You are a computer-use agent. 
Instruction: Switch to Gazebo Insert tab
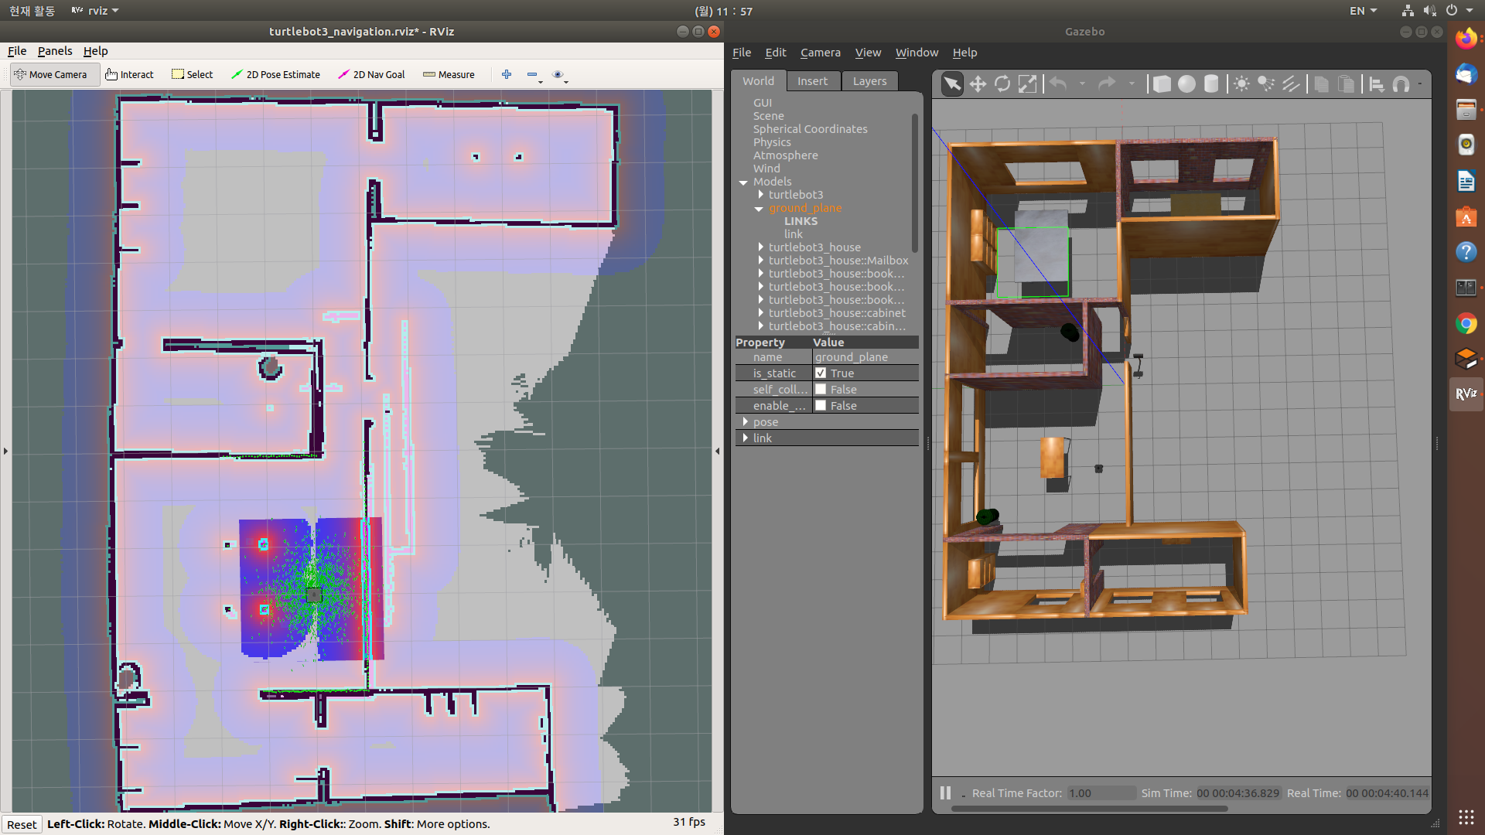pyautogui.click(x=812, y=81)
